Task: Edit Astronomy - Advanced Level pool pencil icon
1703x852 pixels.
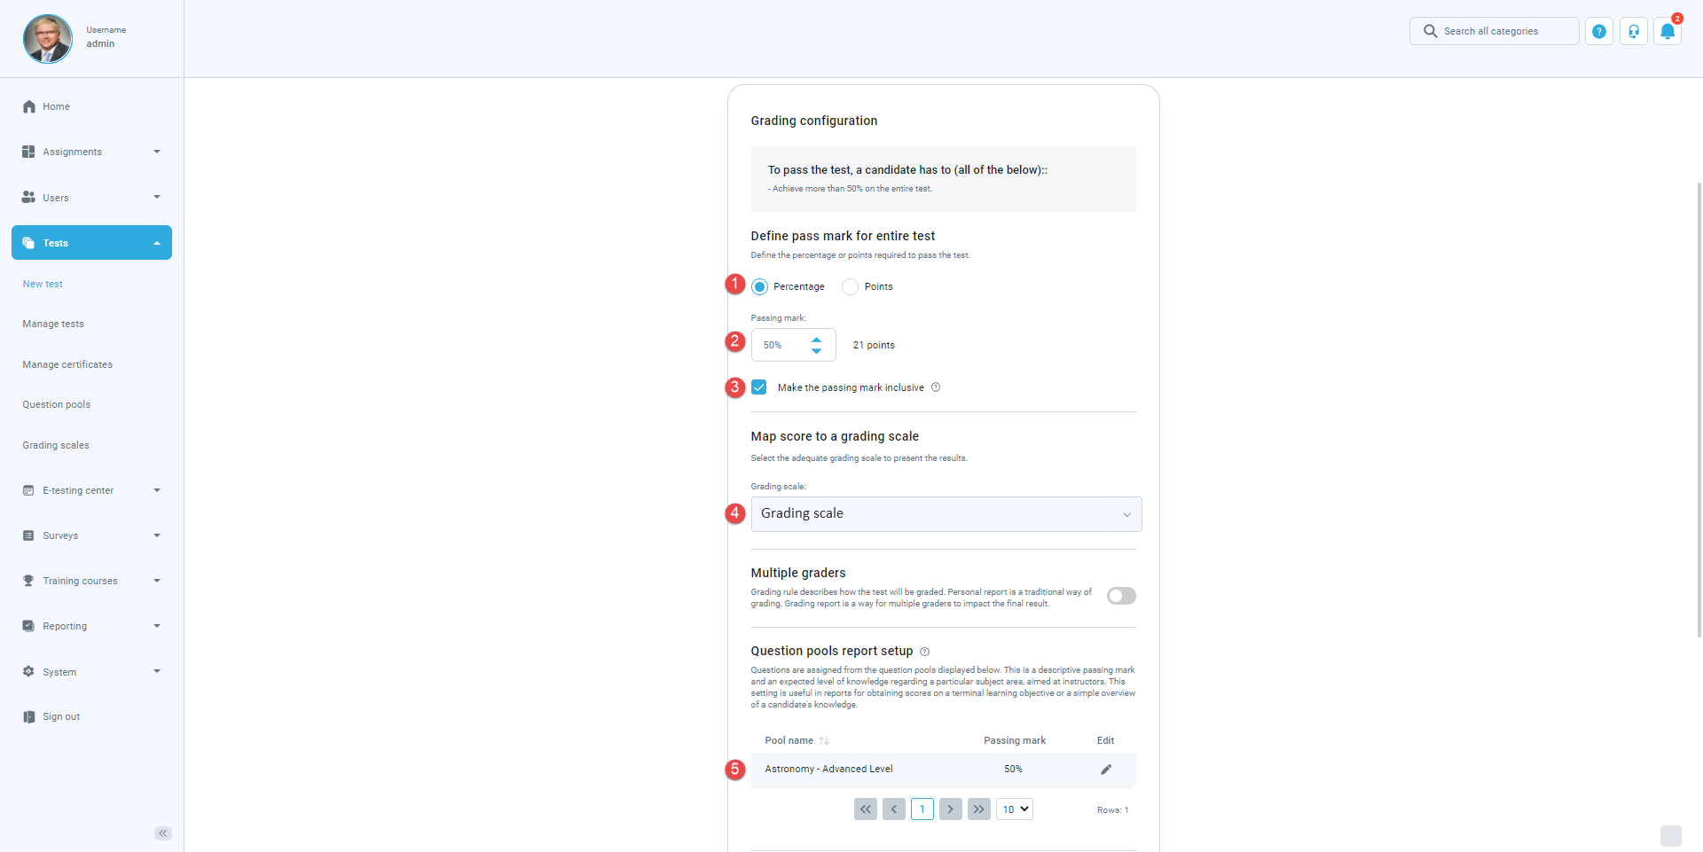Action: click(x=1105, y=770)
